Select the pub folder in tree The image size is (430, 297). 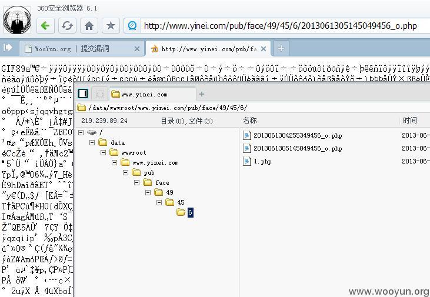(x=143, y=172)
